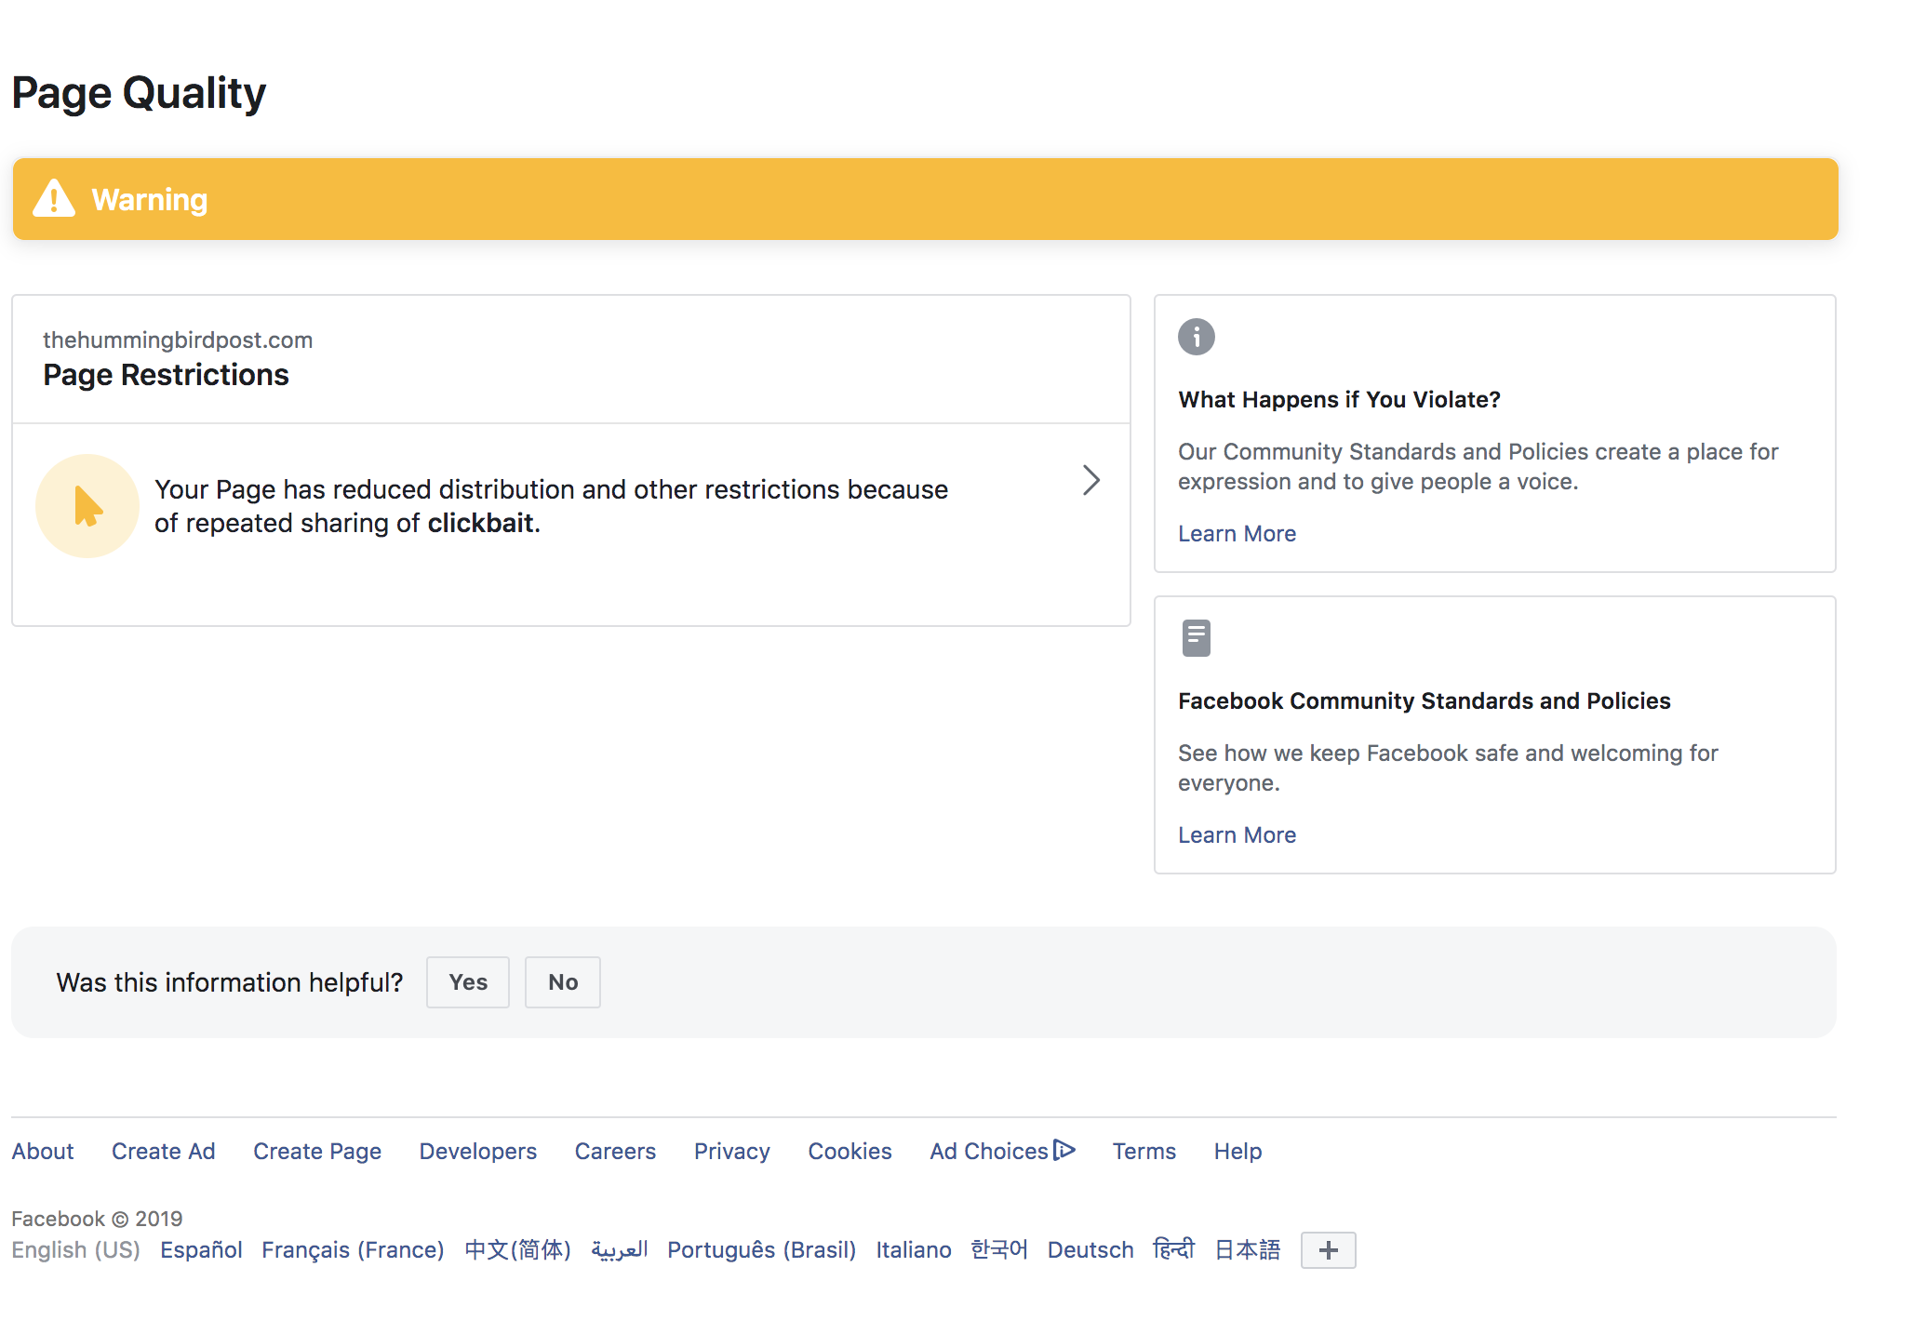Open the Privacy page from the footer

point(731,1150)
